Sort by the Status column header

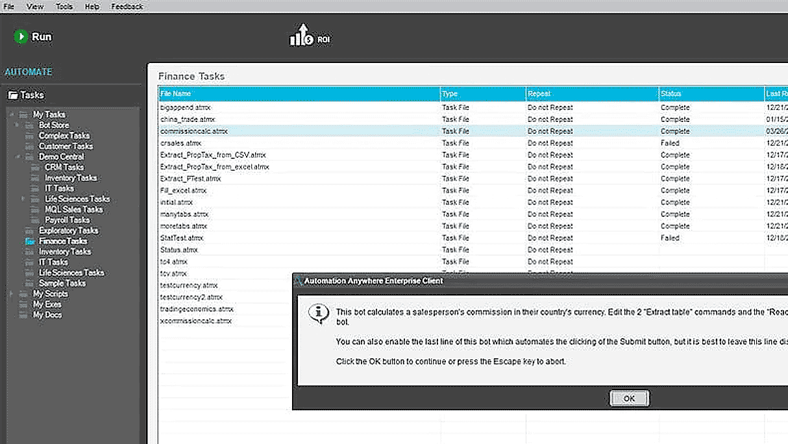coord(711,94)
